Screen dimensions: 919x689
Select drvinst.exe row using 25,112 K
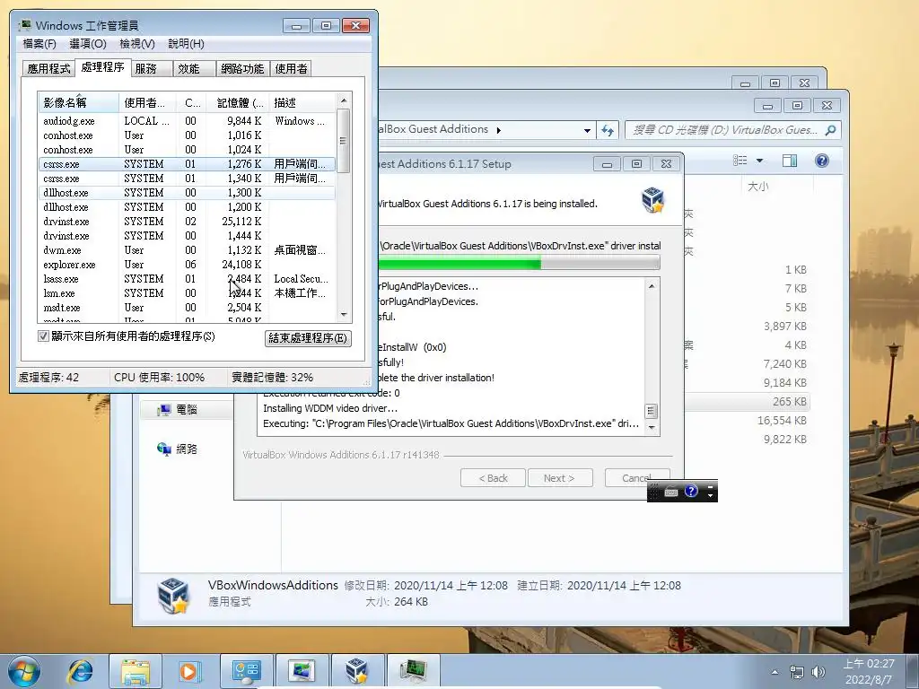(x=187, y=222)
